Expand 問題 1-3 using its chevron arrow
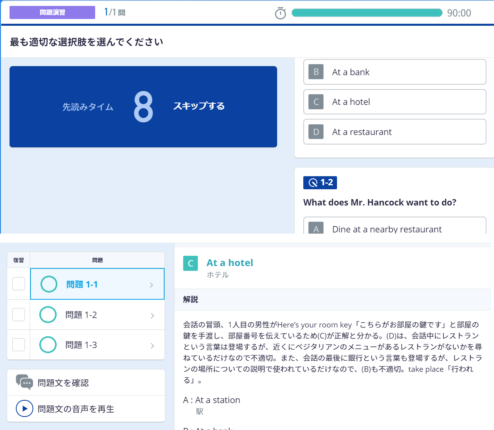This screenshot has height=430, width=494. pyautogui.click(x=152, y=346)
